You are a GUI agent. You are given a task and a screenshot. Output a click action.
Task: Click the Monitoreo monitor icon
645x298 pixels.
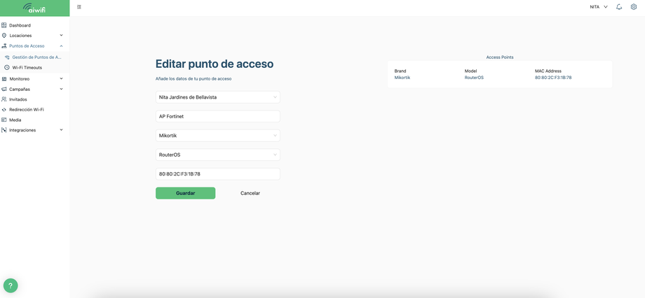click(4, 79)
